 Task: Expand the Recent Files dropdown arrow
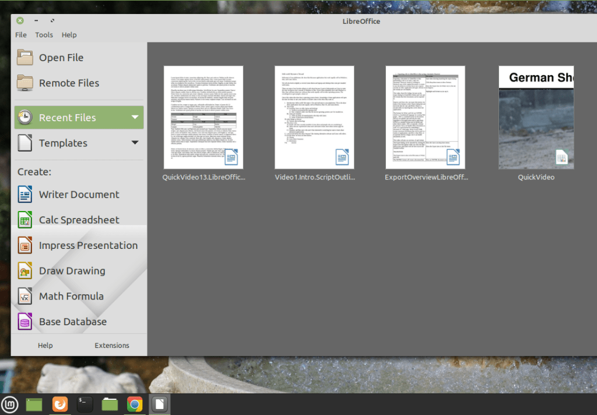click(135, 118)
